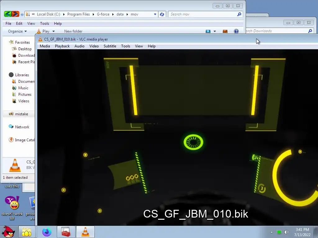
Task: Open the Subtitle menu in VLC
Action: point(110,46)
